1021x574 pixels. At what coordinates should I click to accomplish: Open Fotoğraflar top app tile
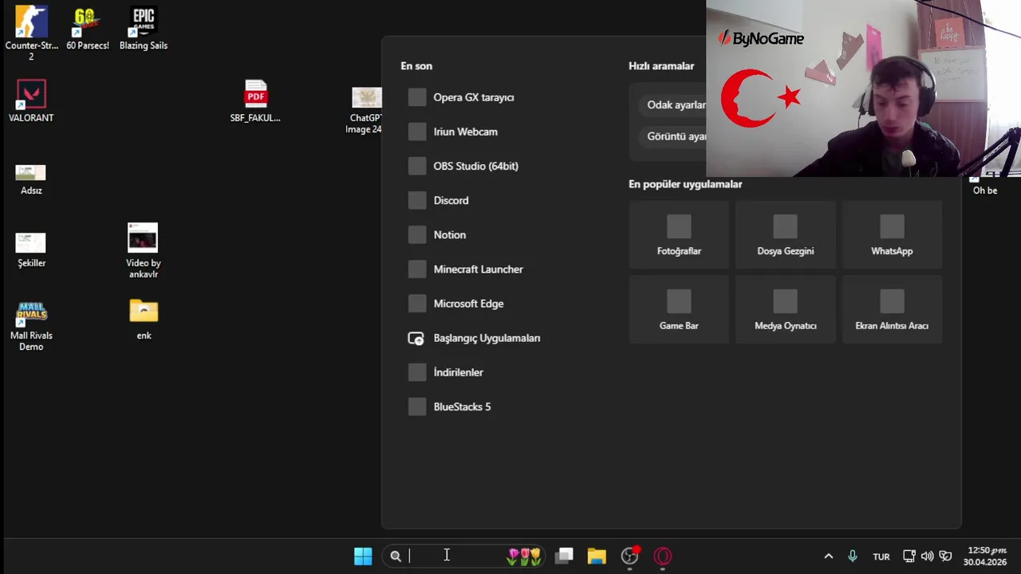pyautogui.click(x=679, y=234)
